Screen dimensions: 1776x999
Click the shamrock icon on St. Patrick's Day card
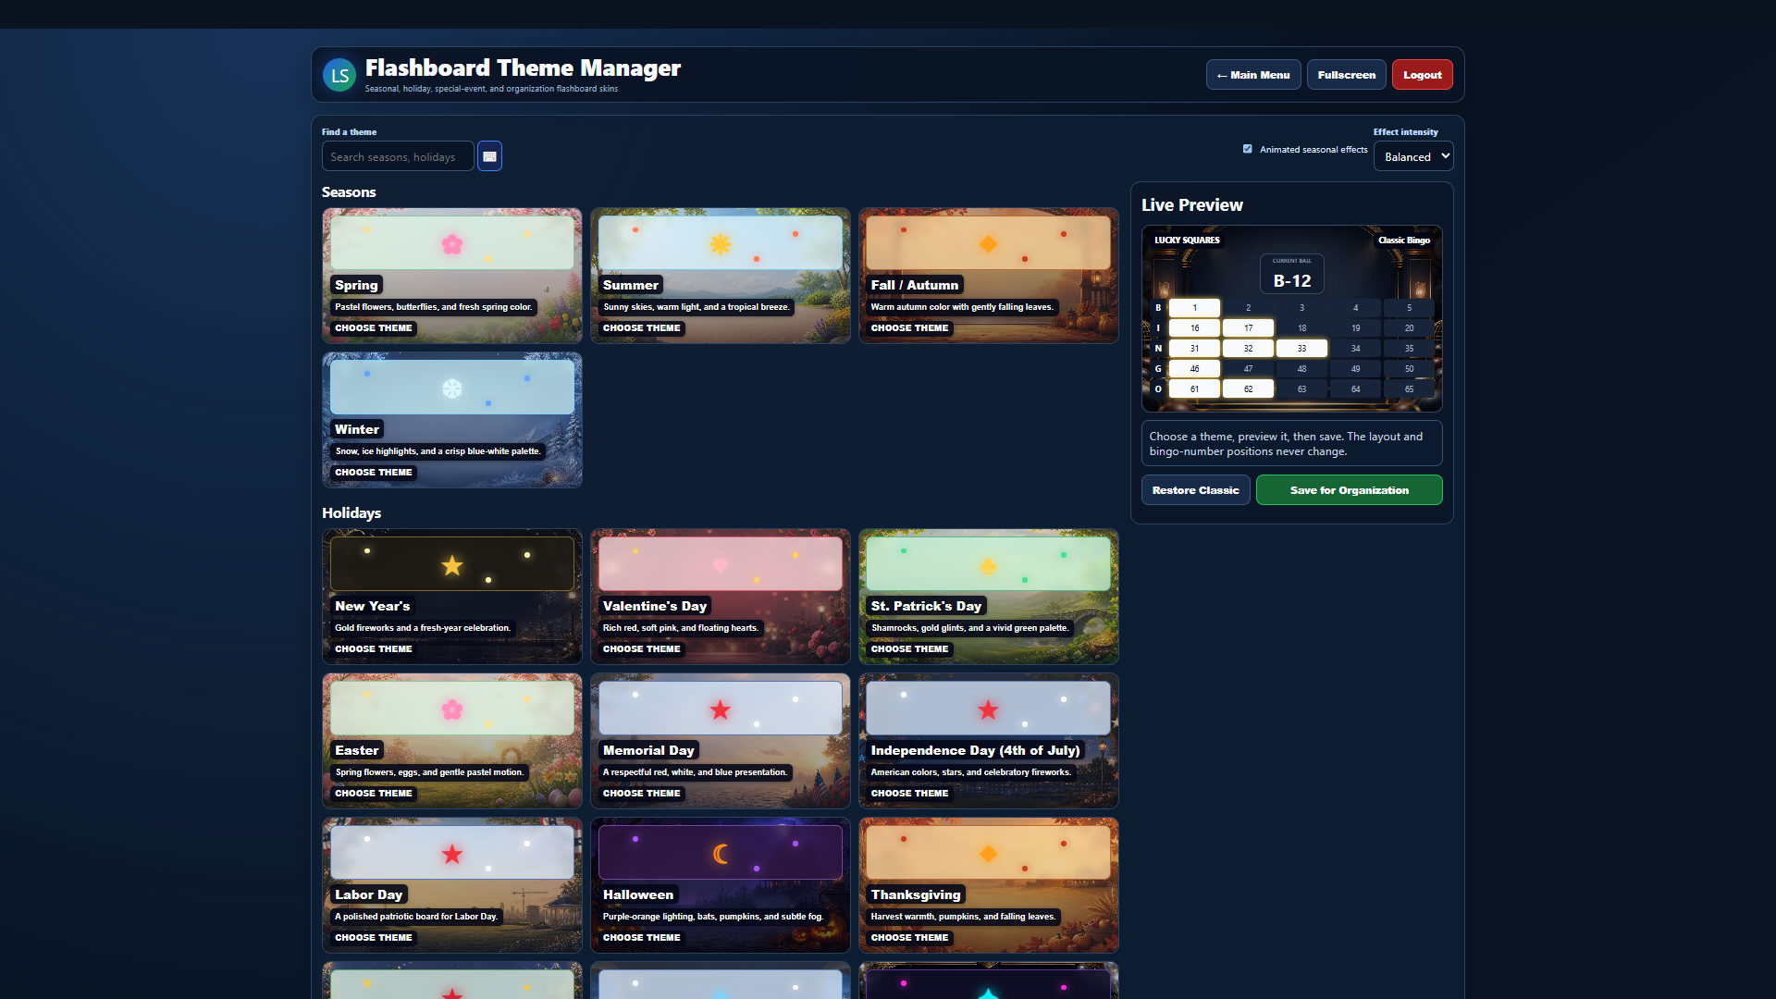click(x=989, y=565)
